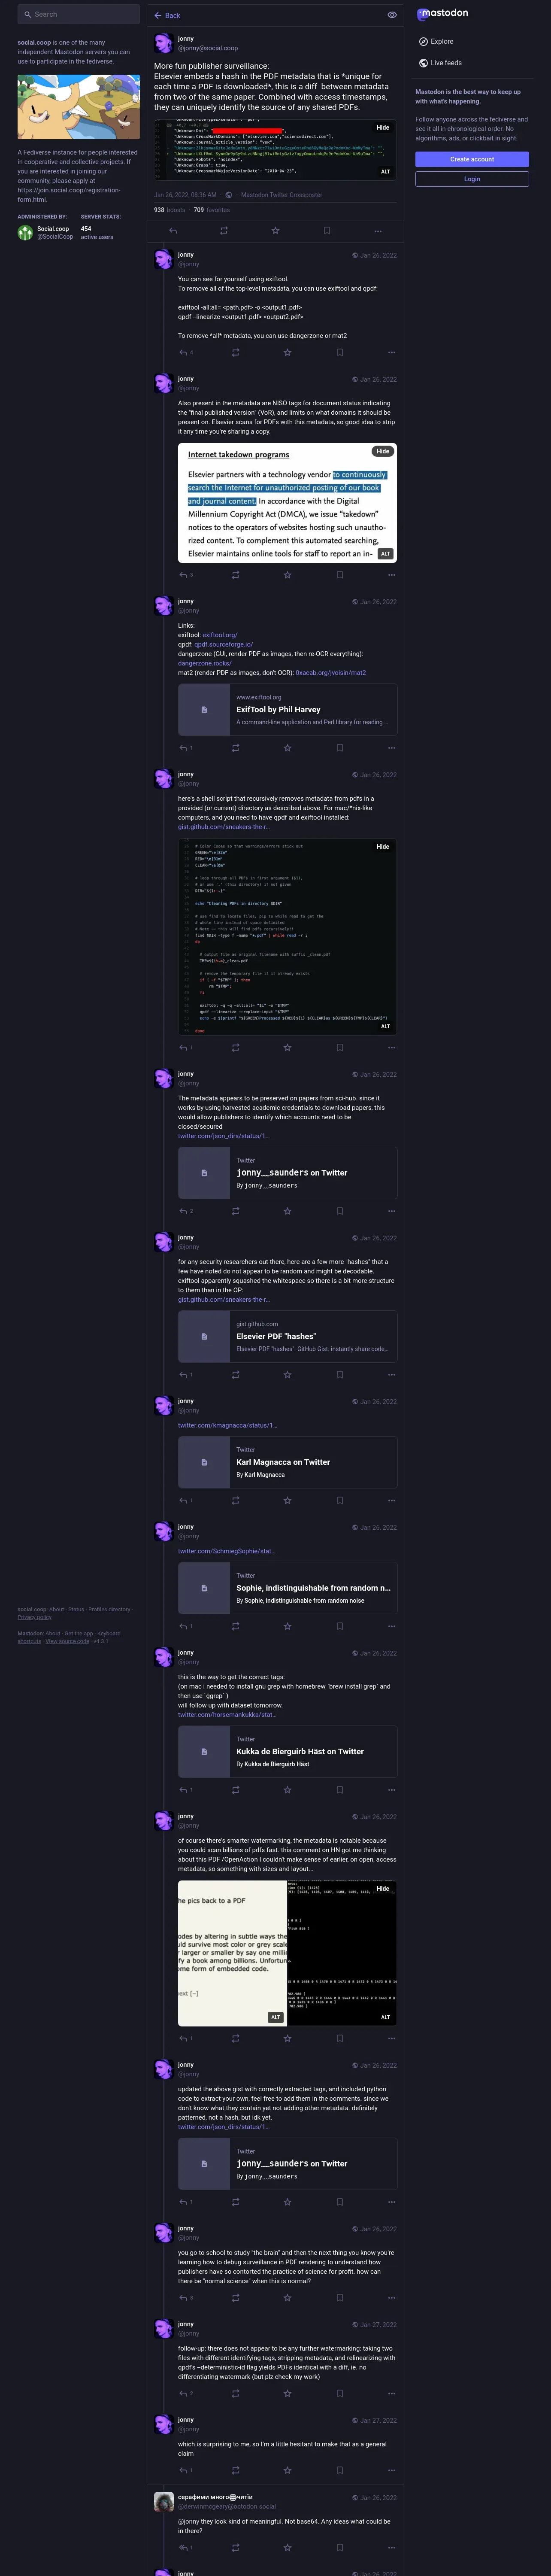Bookmark the main publisher surveillance post

[x=327, y=231]
